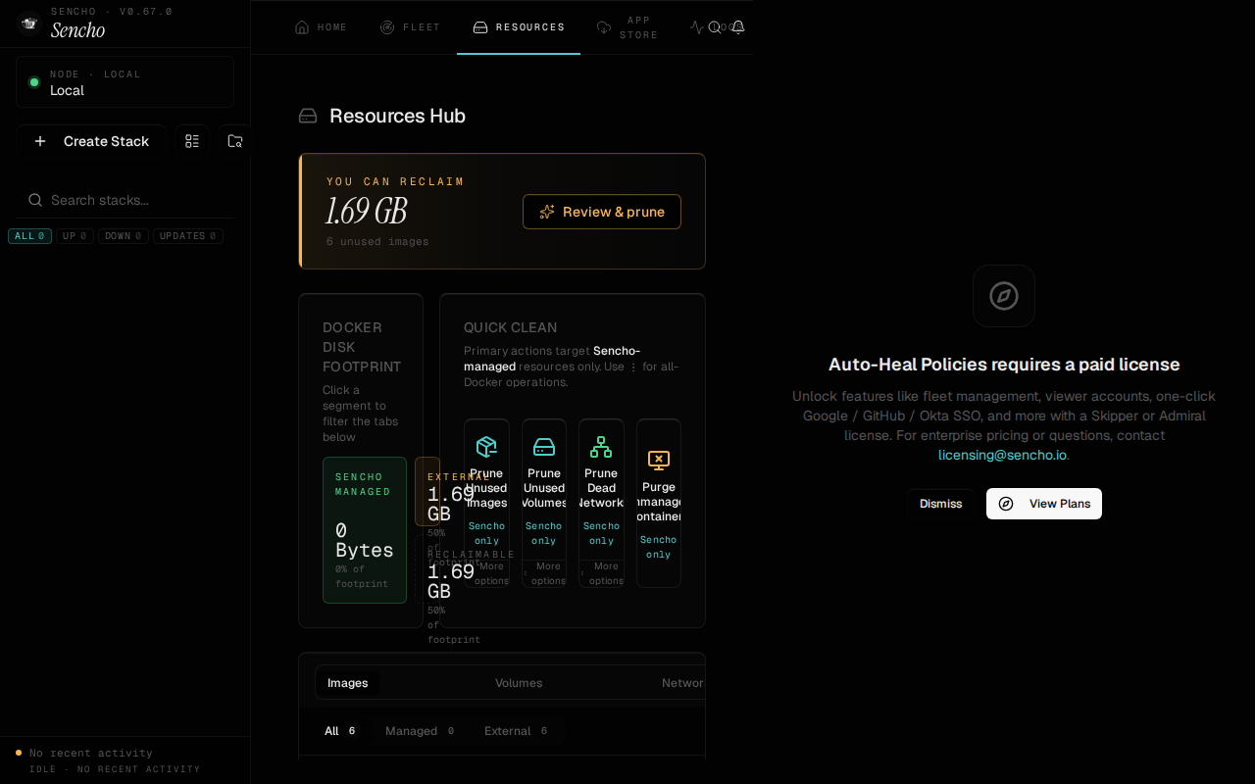1255x784 pixels.
Task: Click the list view icon beside Create Stack
Action: pos(192,141)
